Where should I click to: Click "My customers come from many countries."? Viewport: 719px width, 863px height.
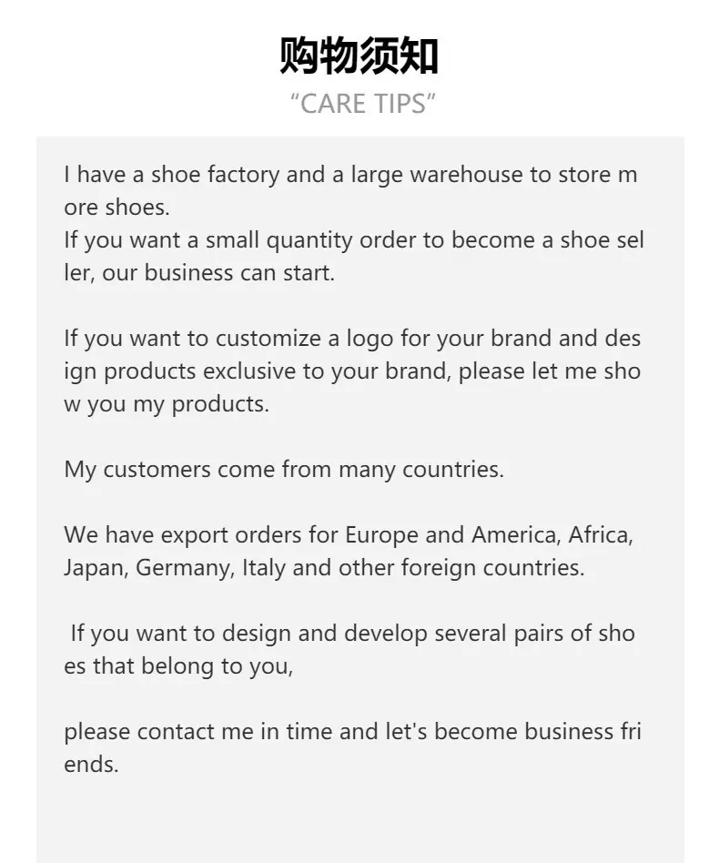[284, 470]
